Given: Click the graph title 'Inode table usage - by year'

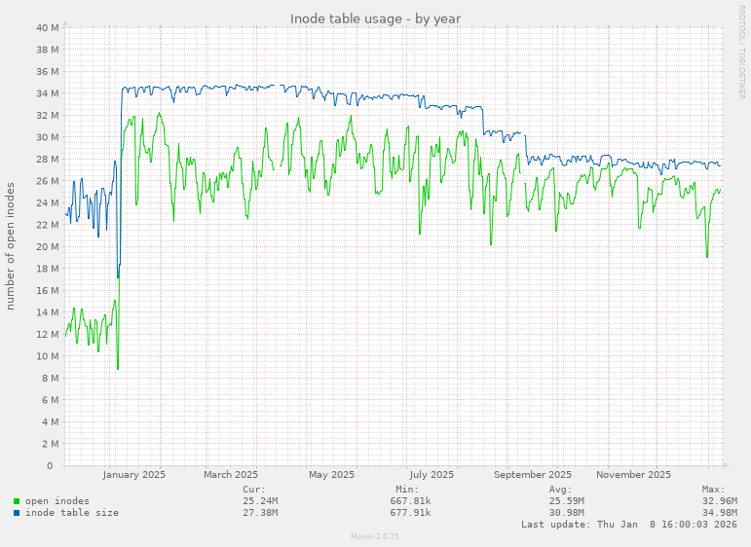Looking at the screenshot, I should point(376,19).
